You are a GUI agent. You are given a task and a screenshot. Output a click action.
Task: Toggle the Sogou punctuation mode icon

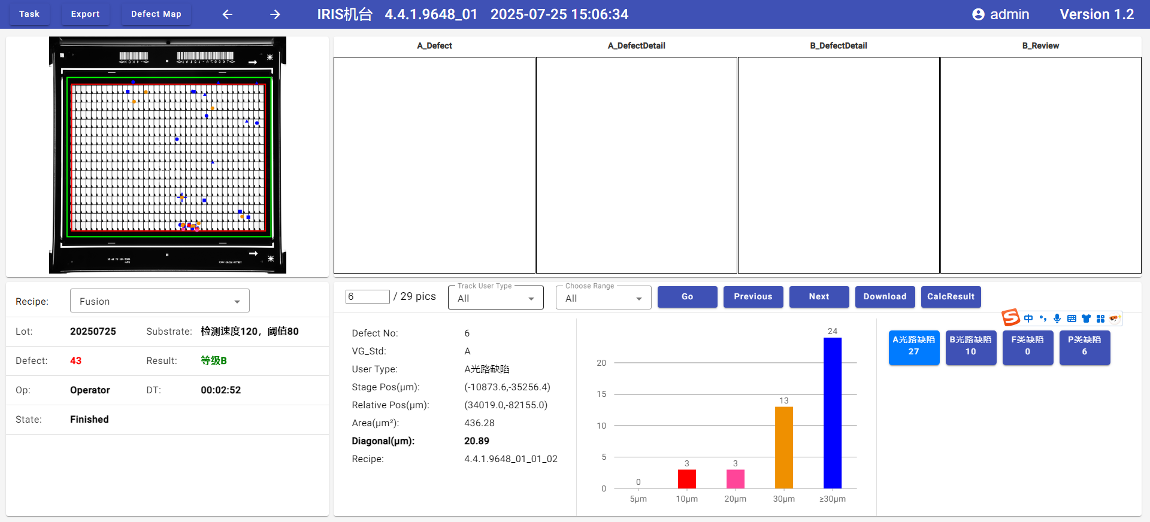[x=1043, y=318]
